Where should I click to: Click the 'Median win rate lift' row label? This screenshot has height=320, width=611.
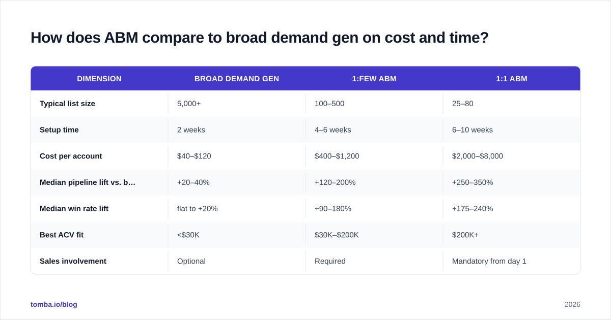click(74, 209)
